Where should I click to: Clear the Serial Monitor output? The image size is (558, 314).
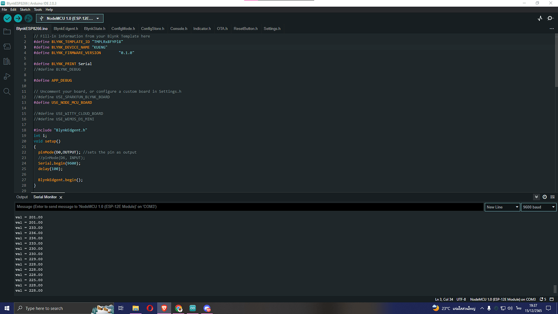point(552,197)
